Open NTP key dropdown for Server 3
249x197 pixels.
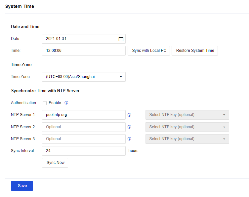[187, 139]
